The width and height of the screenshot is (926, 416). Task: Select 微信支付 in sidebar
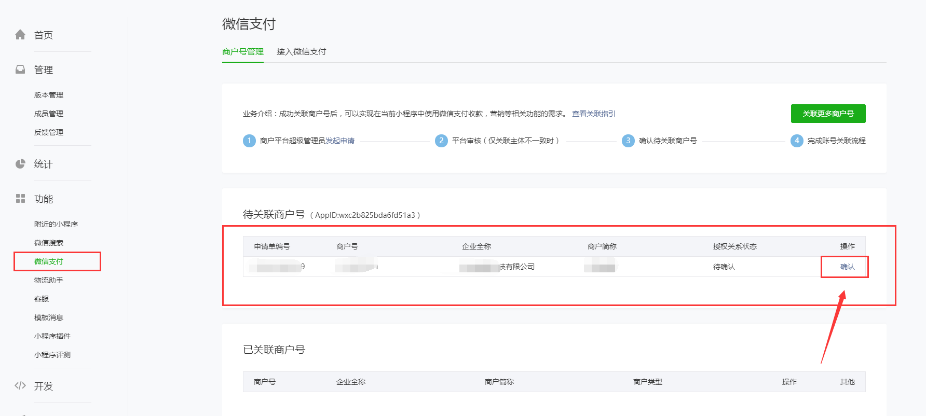pyautogui.click(x=49, y=261)
